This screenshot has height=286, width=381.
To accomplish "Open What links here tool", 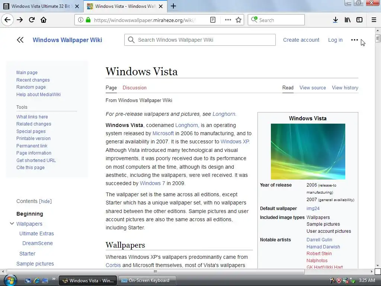I will 32,117.
